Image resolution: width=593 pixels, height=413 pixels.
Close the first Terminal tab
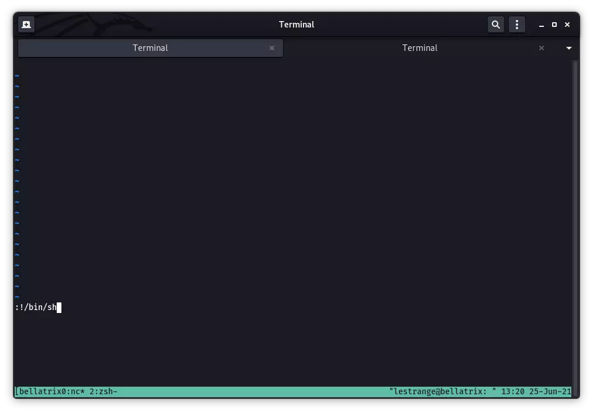pos(272,48)
